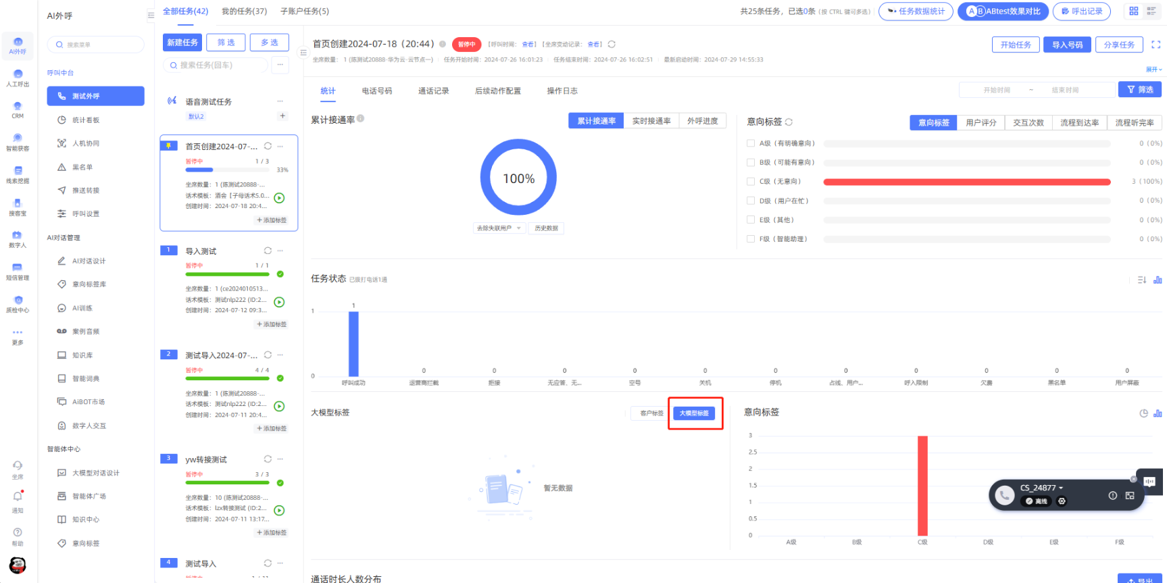Click the 搜索任务 search field
Viewport: 1167px width, 583px height.
[216, 66]
